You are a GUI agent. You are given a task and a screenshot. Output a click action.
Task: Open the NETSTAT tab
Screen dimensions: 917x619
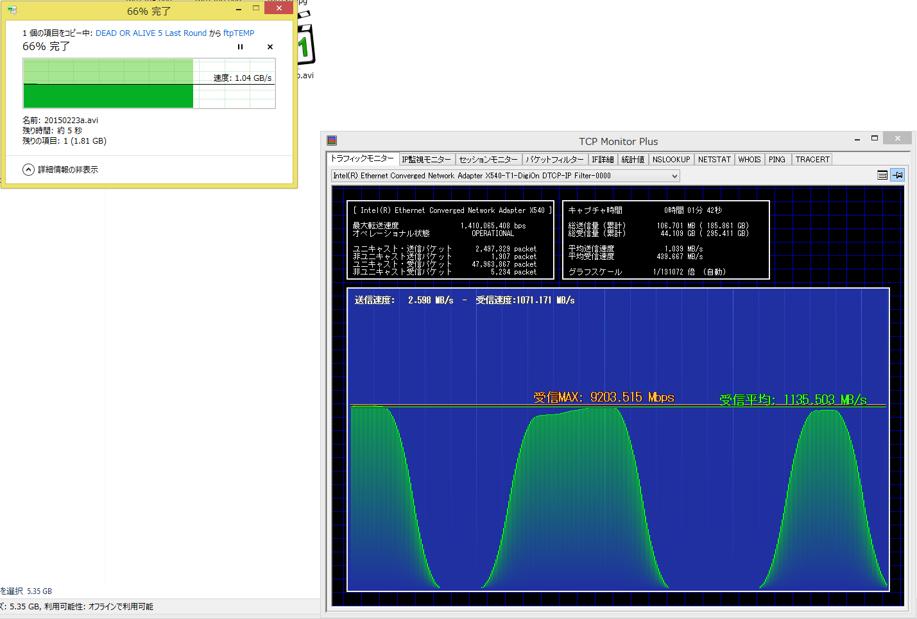[714, 160]
